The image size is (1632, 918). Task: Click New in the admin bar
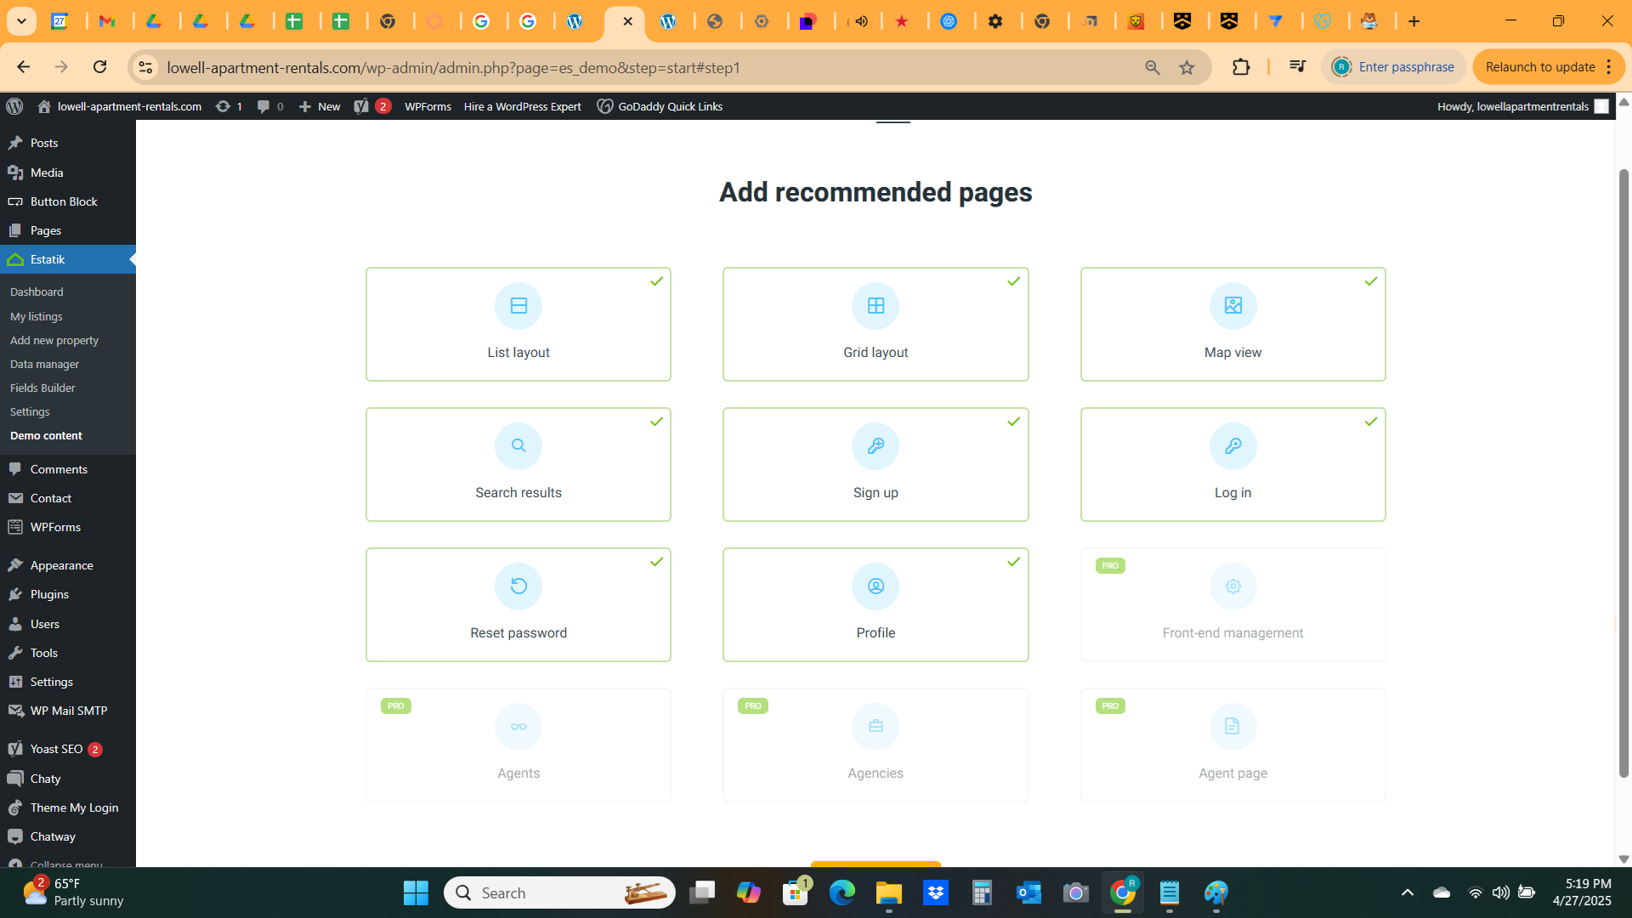coord(320,106)
